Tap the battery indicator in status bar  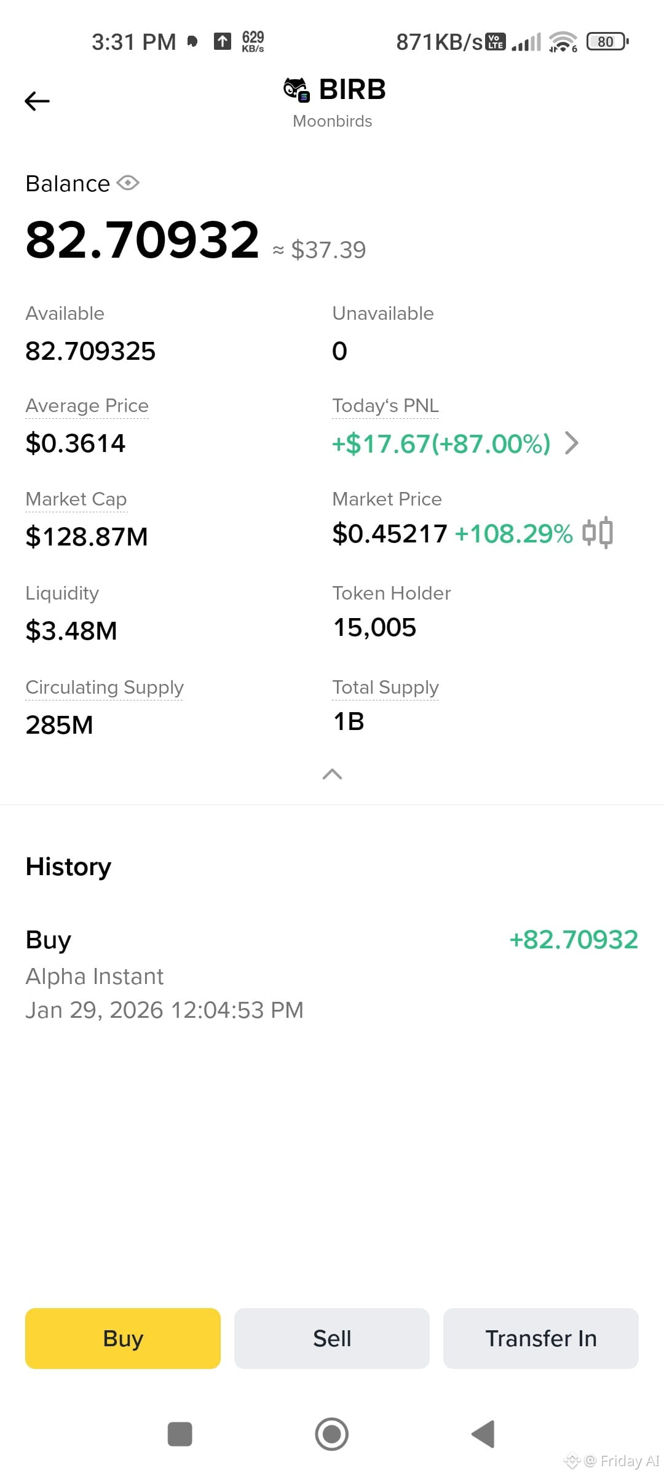point(607,41)
